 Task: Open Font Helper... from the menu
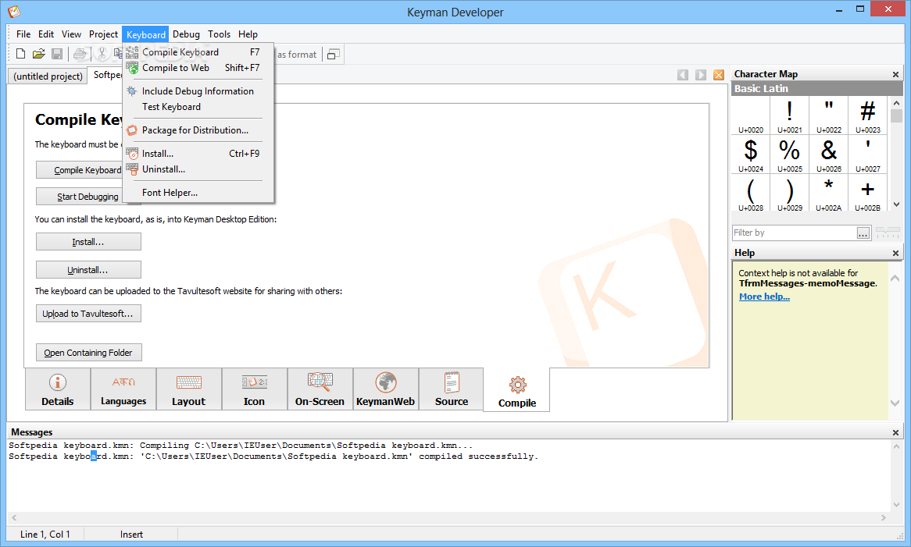coord(198,193)
